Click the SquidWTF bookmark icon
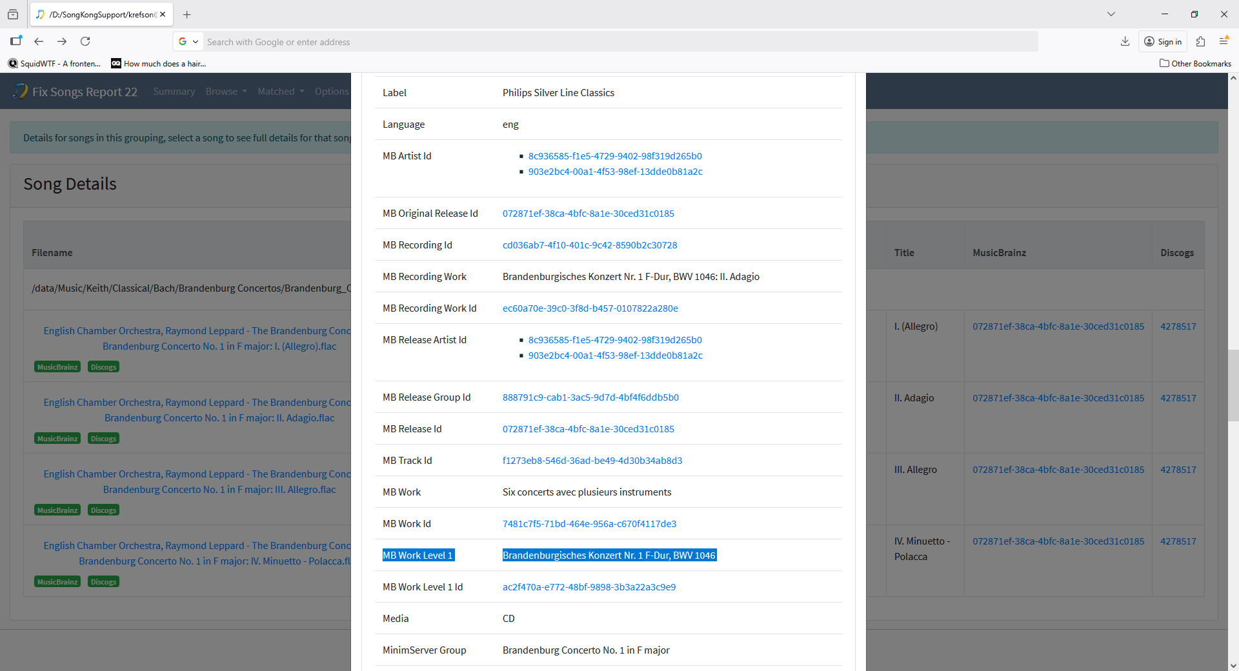 tap(13, 63)
